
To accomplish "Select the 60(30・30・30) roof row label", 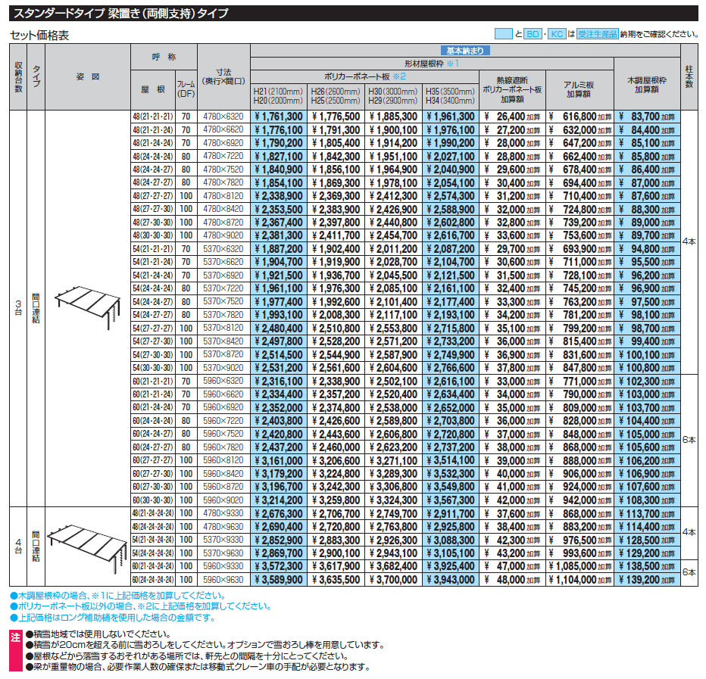I will click(153, 500).
